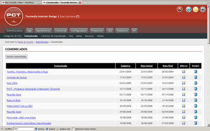Click the yellow round icon in header
This screenshot has width=210, height=131.
(196, 9)
